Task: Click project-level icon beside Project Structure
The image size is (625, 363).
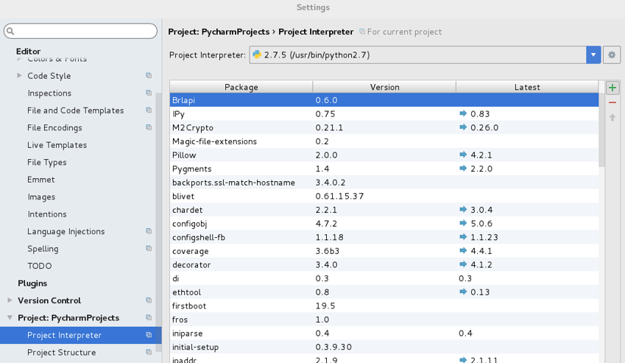Action: 149,352
